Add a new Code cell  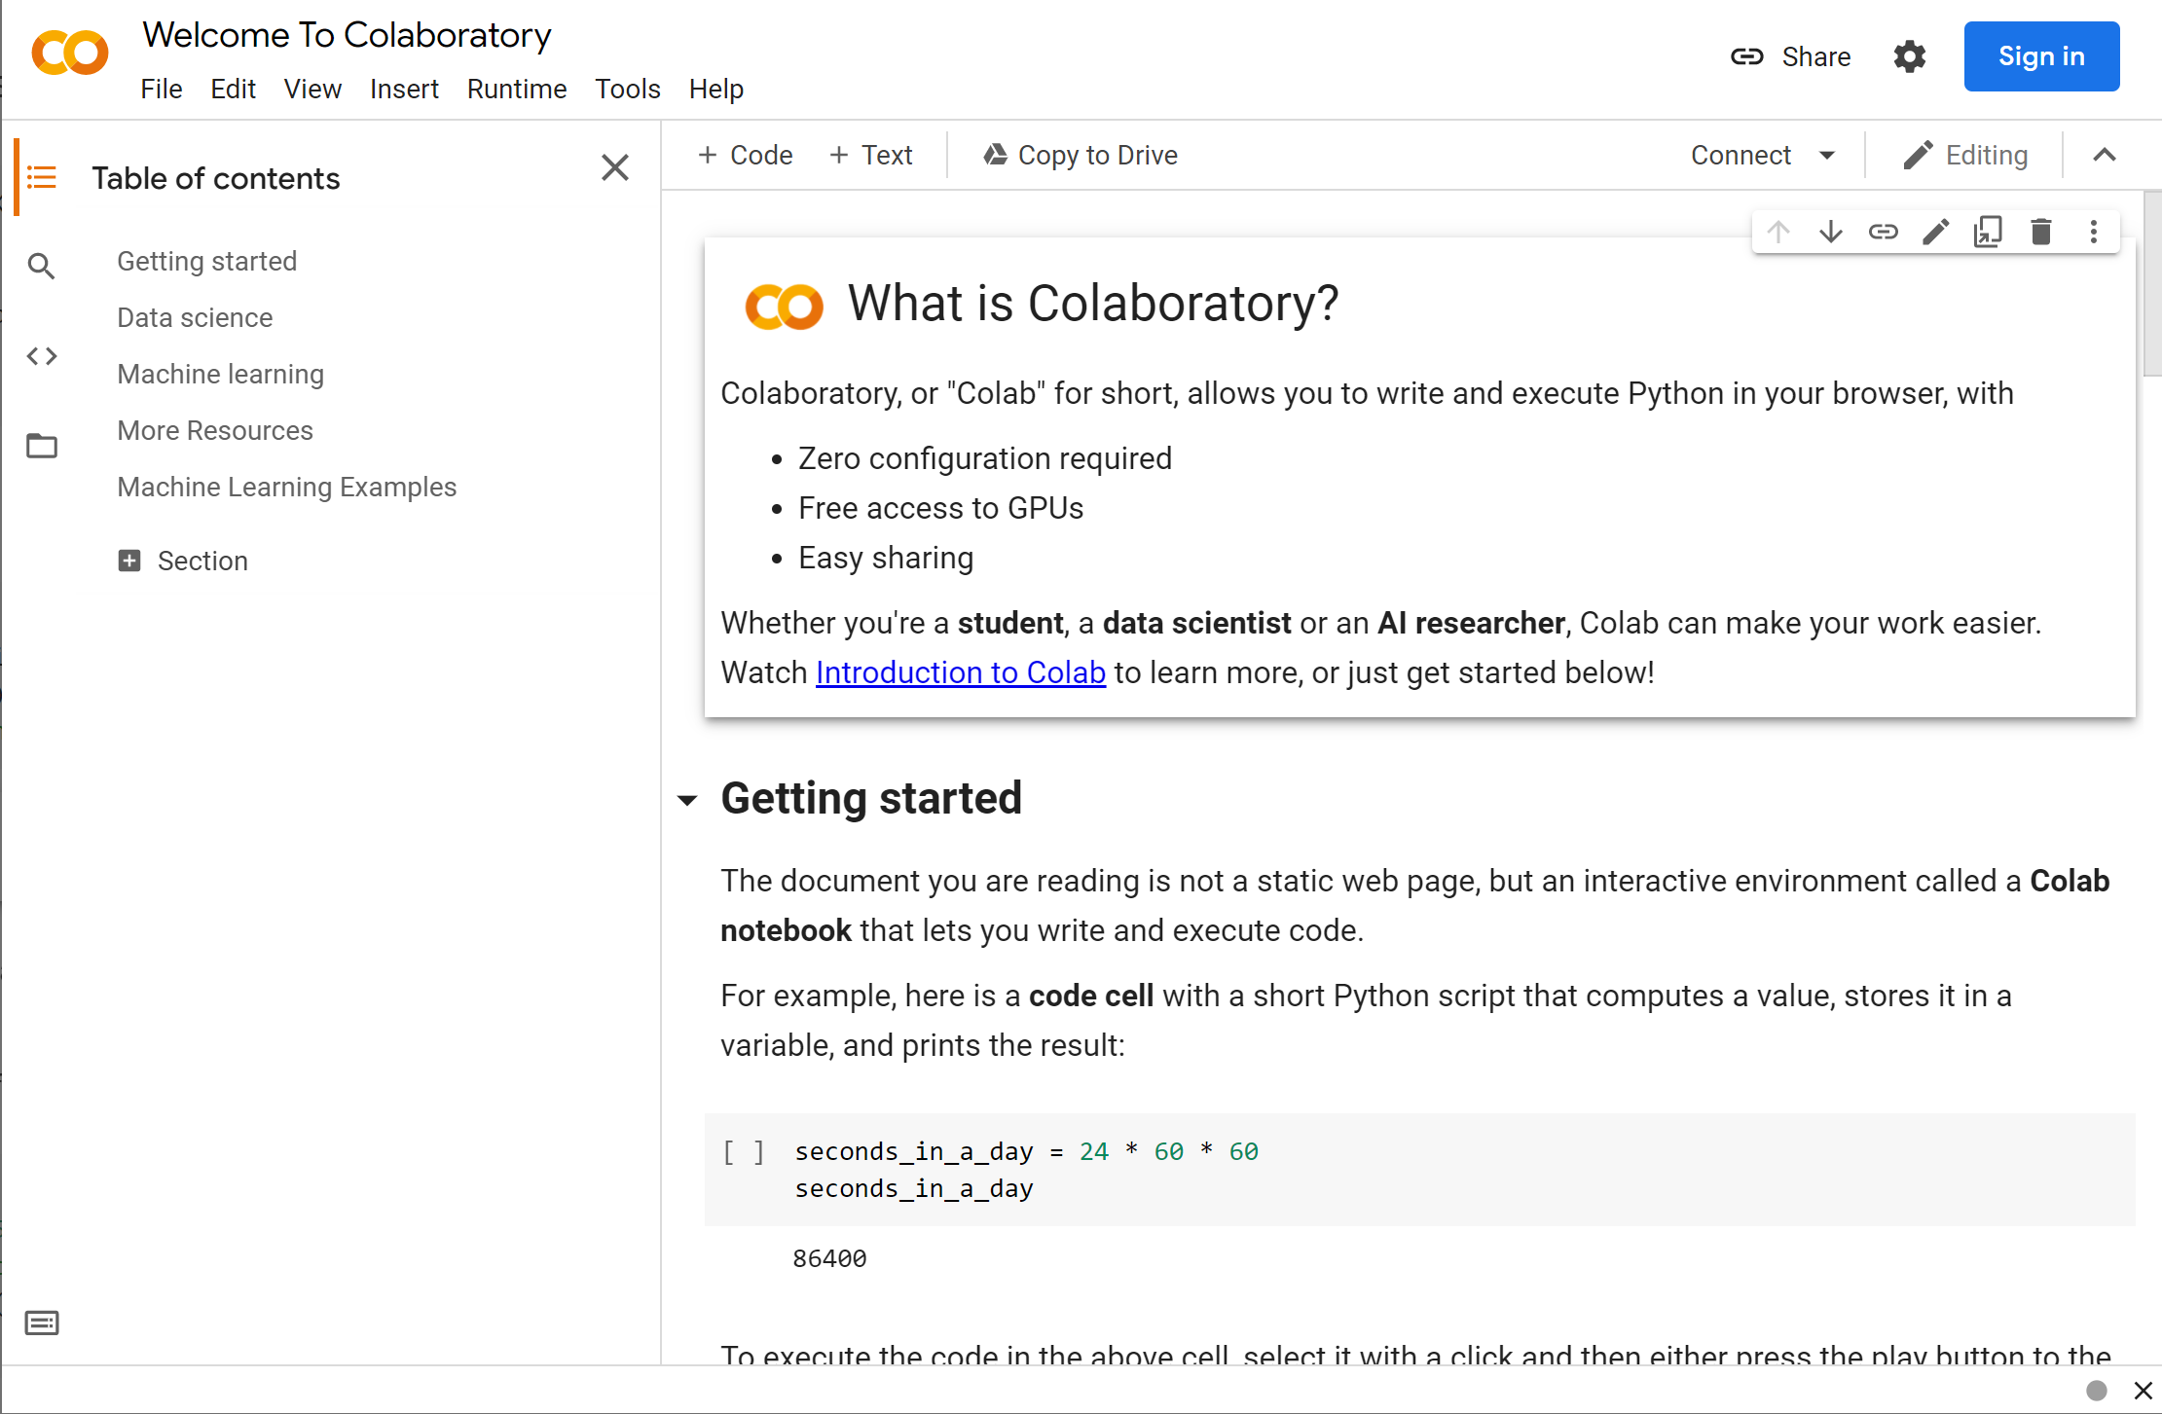tap(746, 155)
